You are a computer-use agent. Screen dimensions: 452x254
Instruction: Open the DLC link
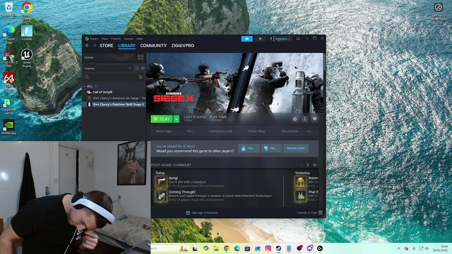(190, 131)
